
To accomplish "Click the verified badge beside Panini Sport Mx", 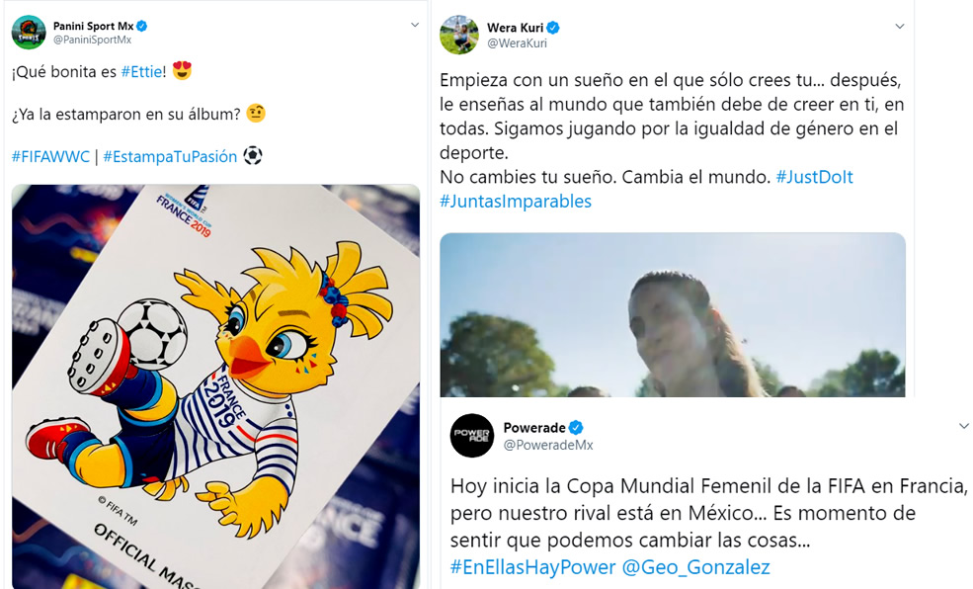I will pyautogui.click(x=142, y=26).
